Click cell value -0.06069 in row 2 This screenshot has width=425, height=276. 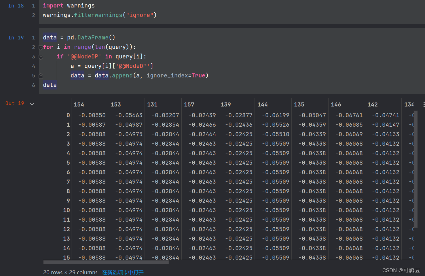pyautogui.click(x=349, y=134)
